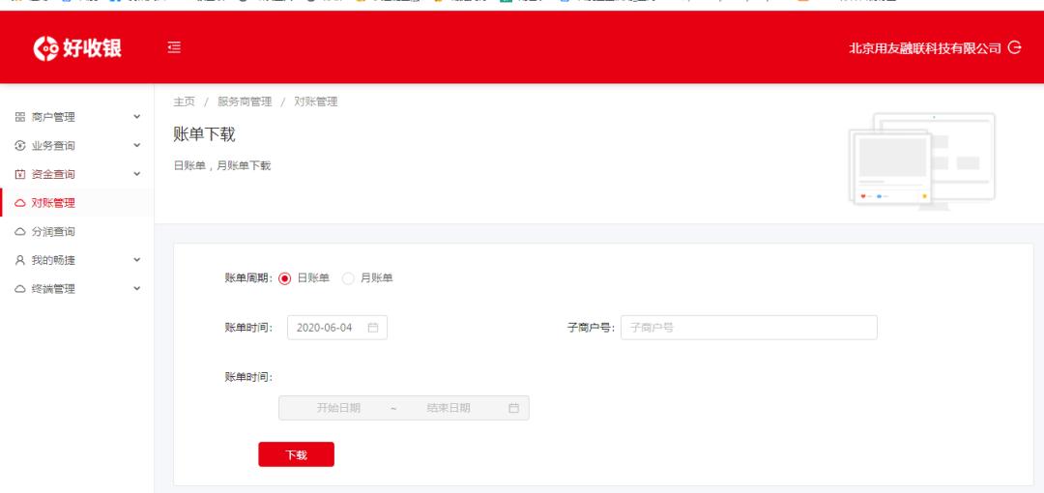Click the 日账单，月账单下载 description text
Viewport: 1044px width, 493px height.
pyautogui.click(x=222, y=166)
